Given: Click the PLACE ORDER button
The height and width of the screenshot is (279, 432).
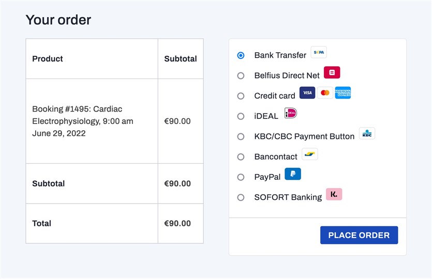Looking at the screenshot, I should [359, 235].
